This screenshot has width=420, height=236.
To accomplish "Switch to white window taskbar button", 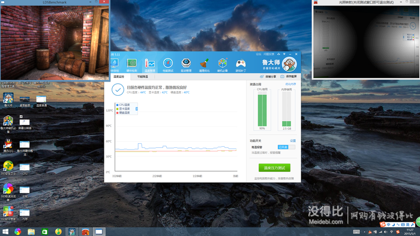I will 99,231.
